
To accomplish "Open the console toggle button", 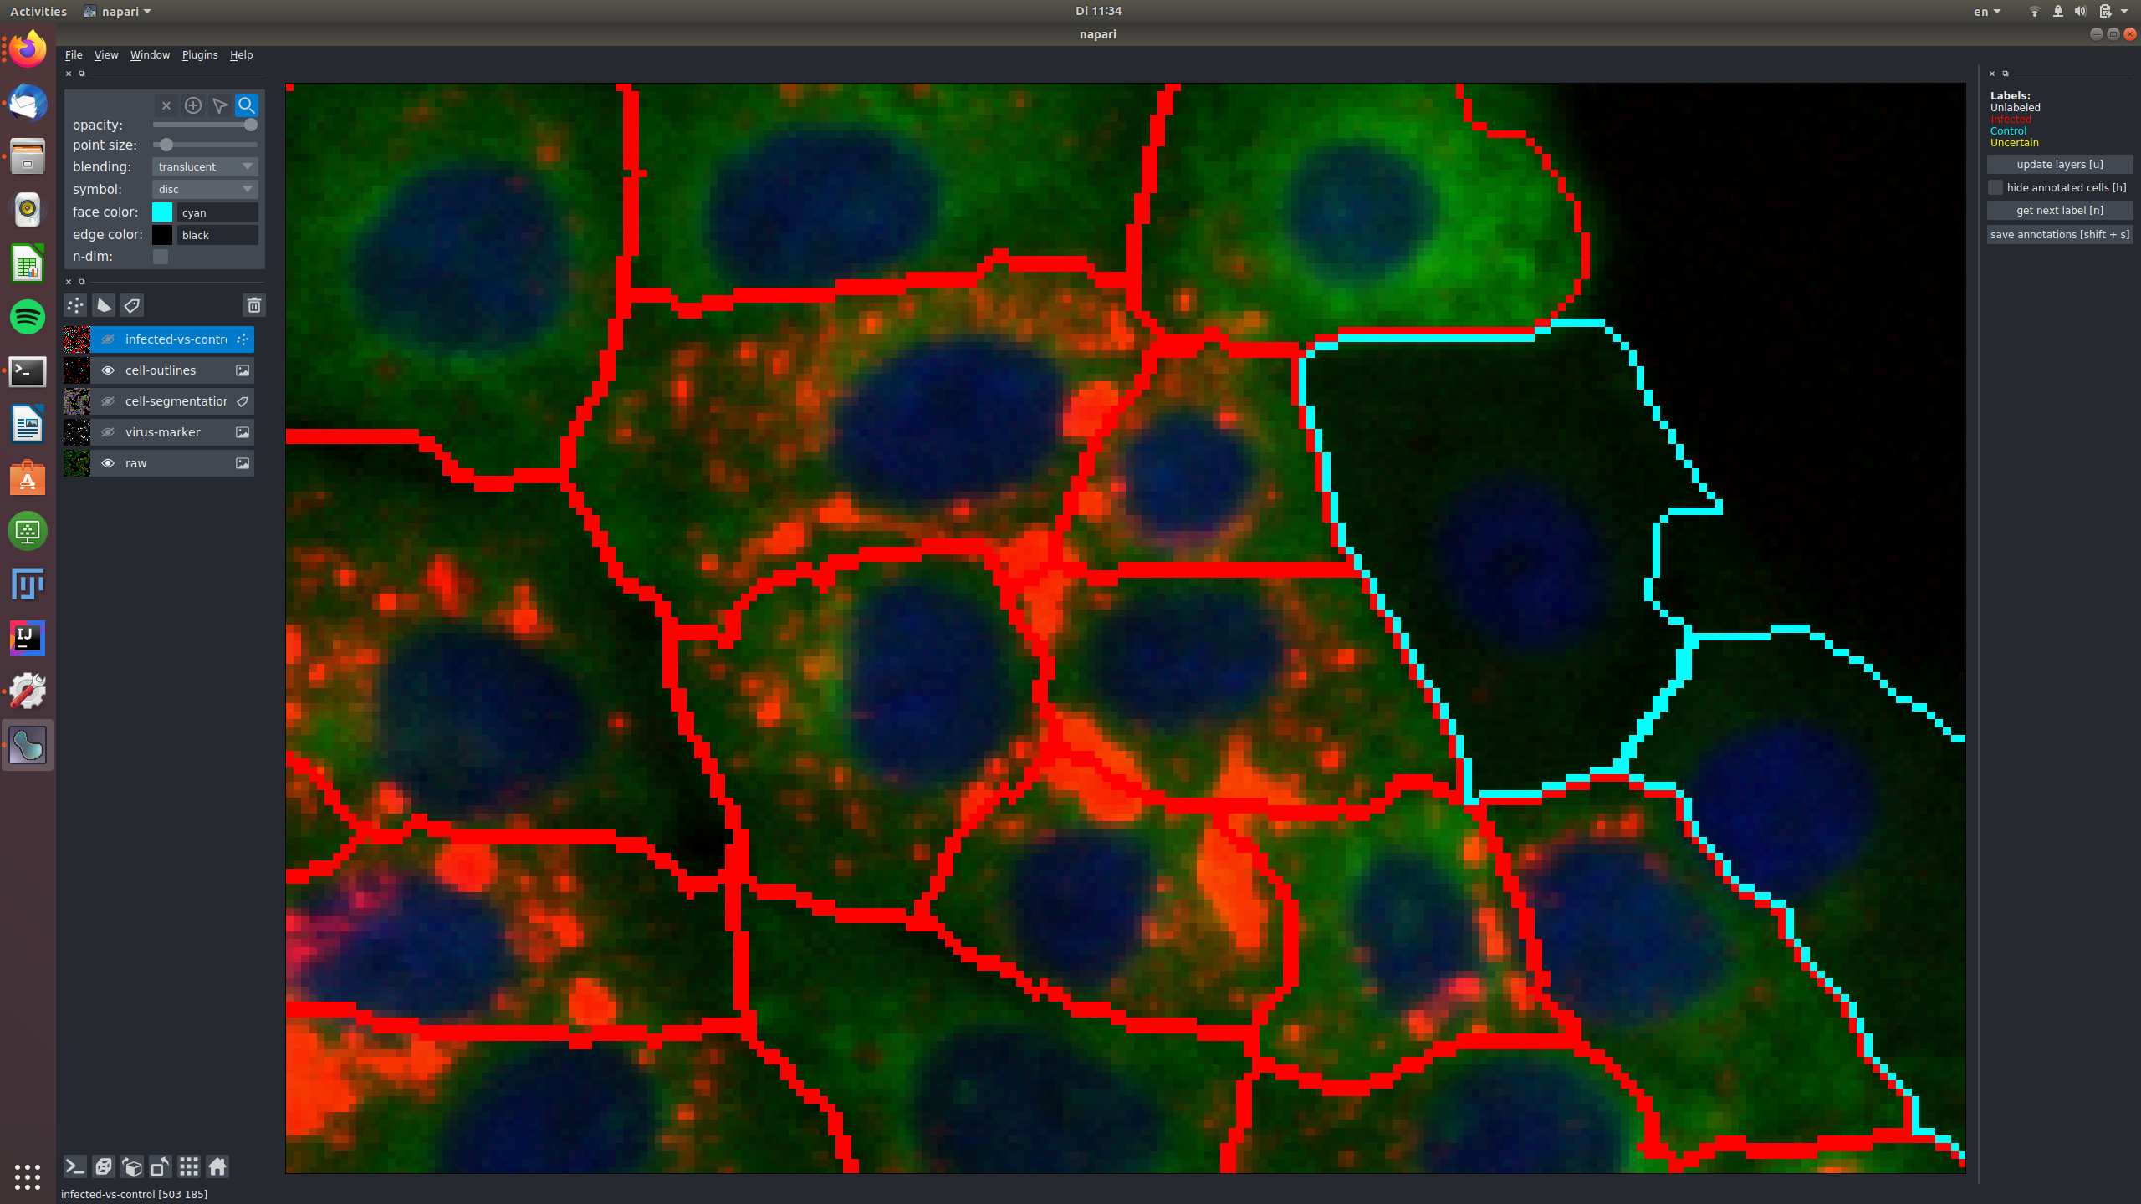I will pyautogui.click(x=74, y=1166).
